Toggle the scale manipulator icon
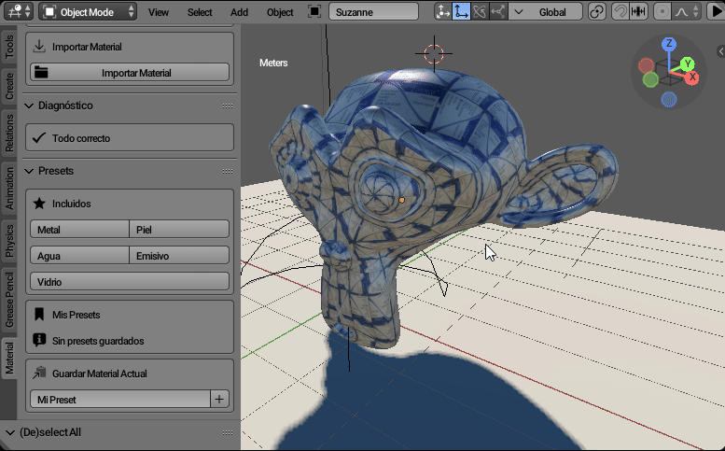 pos(498,12)
